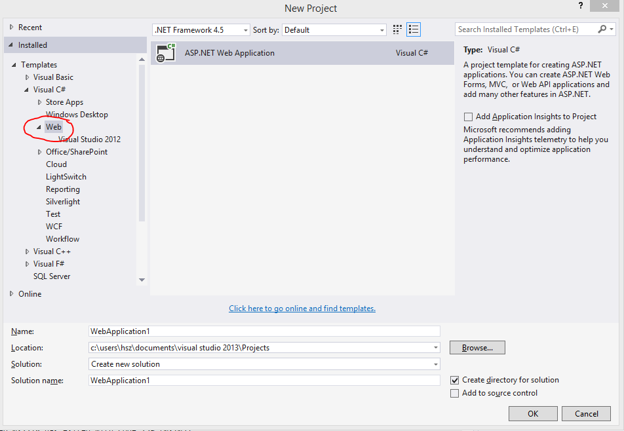Select the Workflow category
The image size is (624, 431).
coord(62,239)
